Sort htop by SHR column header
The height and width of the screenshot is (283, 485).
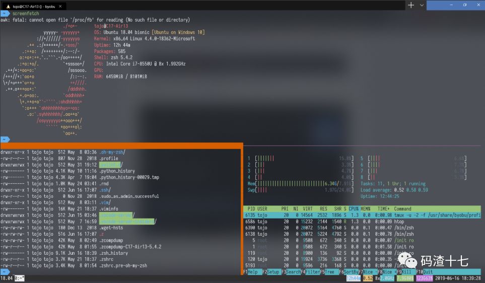coord(338,209)
